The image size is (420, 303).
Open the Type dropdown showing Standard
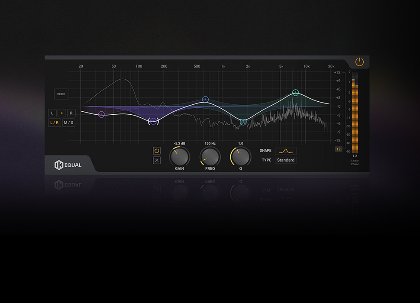[285, 160]
